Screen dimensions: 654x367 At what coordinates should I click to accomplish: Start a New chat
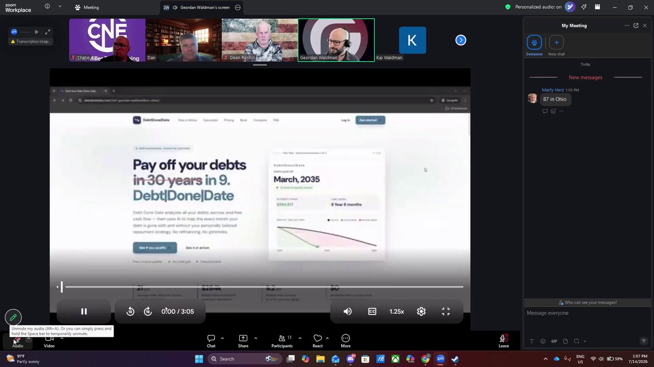click(556, 45)
